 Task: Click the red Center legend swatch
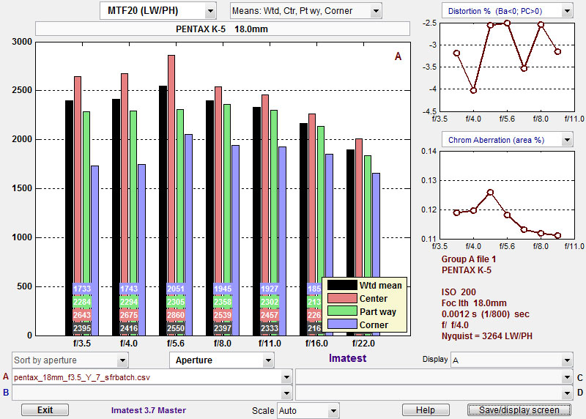coord(342,298)
